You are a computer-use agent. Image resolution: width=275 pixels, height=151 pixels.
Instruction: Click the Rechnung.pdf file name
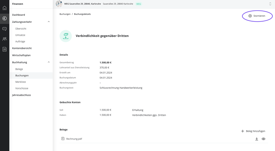(74, 139)
